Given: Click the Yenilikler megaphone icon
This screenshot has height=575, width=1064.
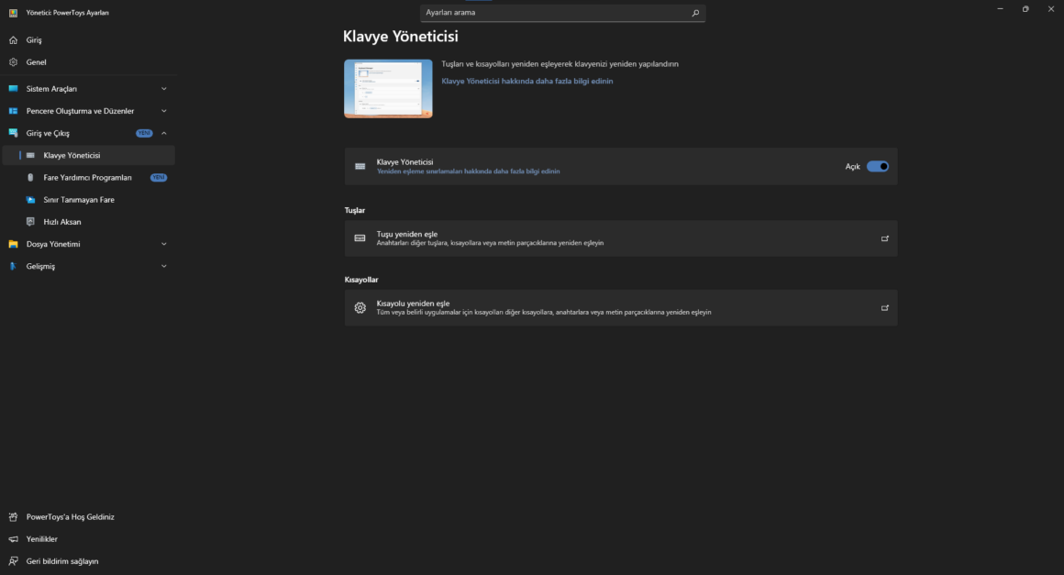Looking at the screenshot, I should click(x=13, y=539).
